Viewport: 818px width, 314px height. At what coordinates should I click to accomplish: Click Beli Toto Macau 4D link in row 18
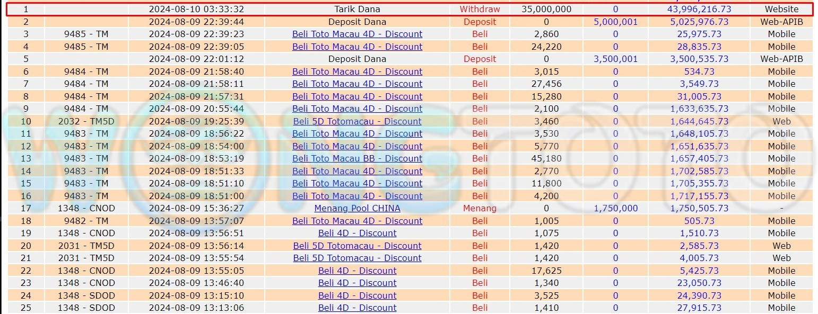click(x=357, y=221)
